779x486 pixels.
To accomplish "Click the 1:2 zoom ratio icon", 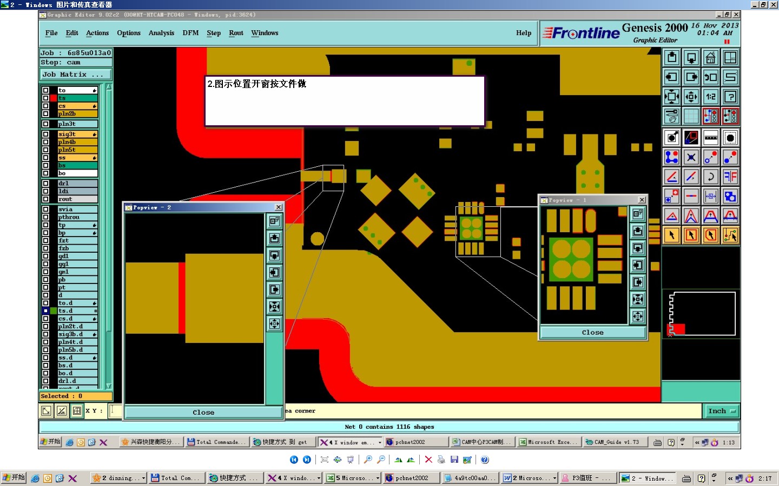I will tap(710, 96).
